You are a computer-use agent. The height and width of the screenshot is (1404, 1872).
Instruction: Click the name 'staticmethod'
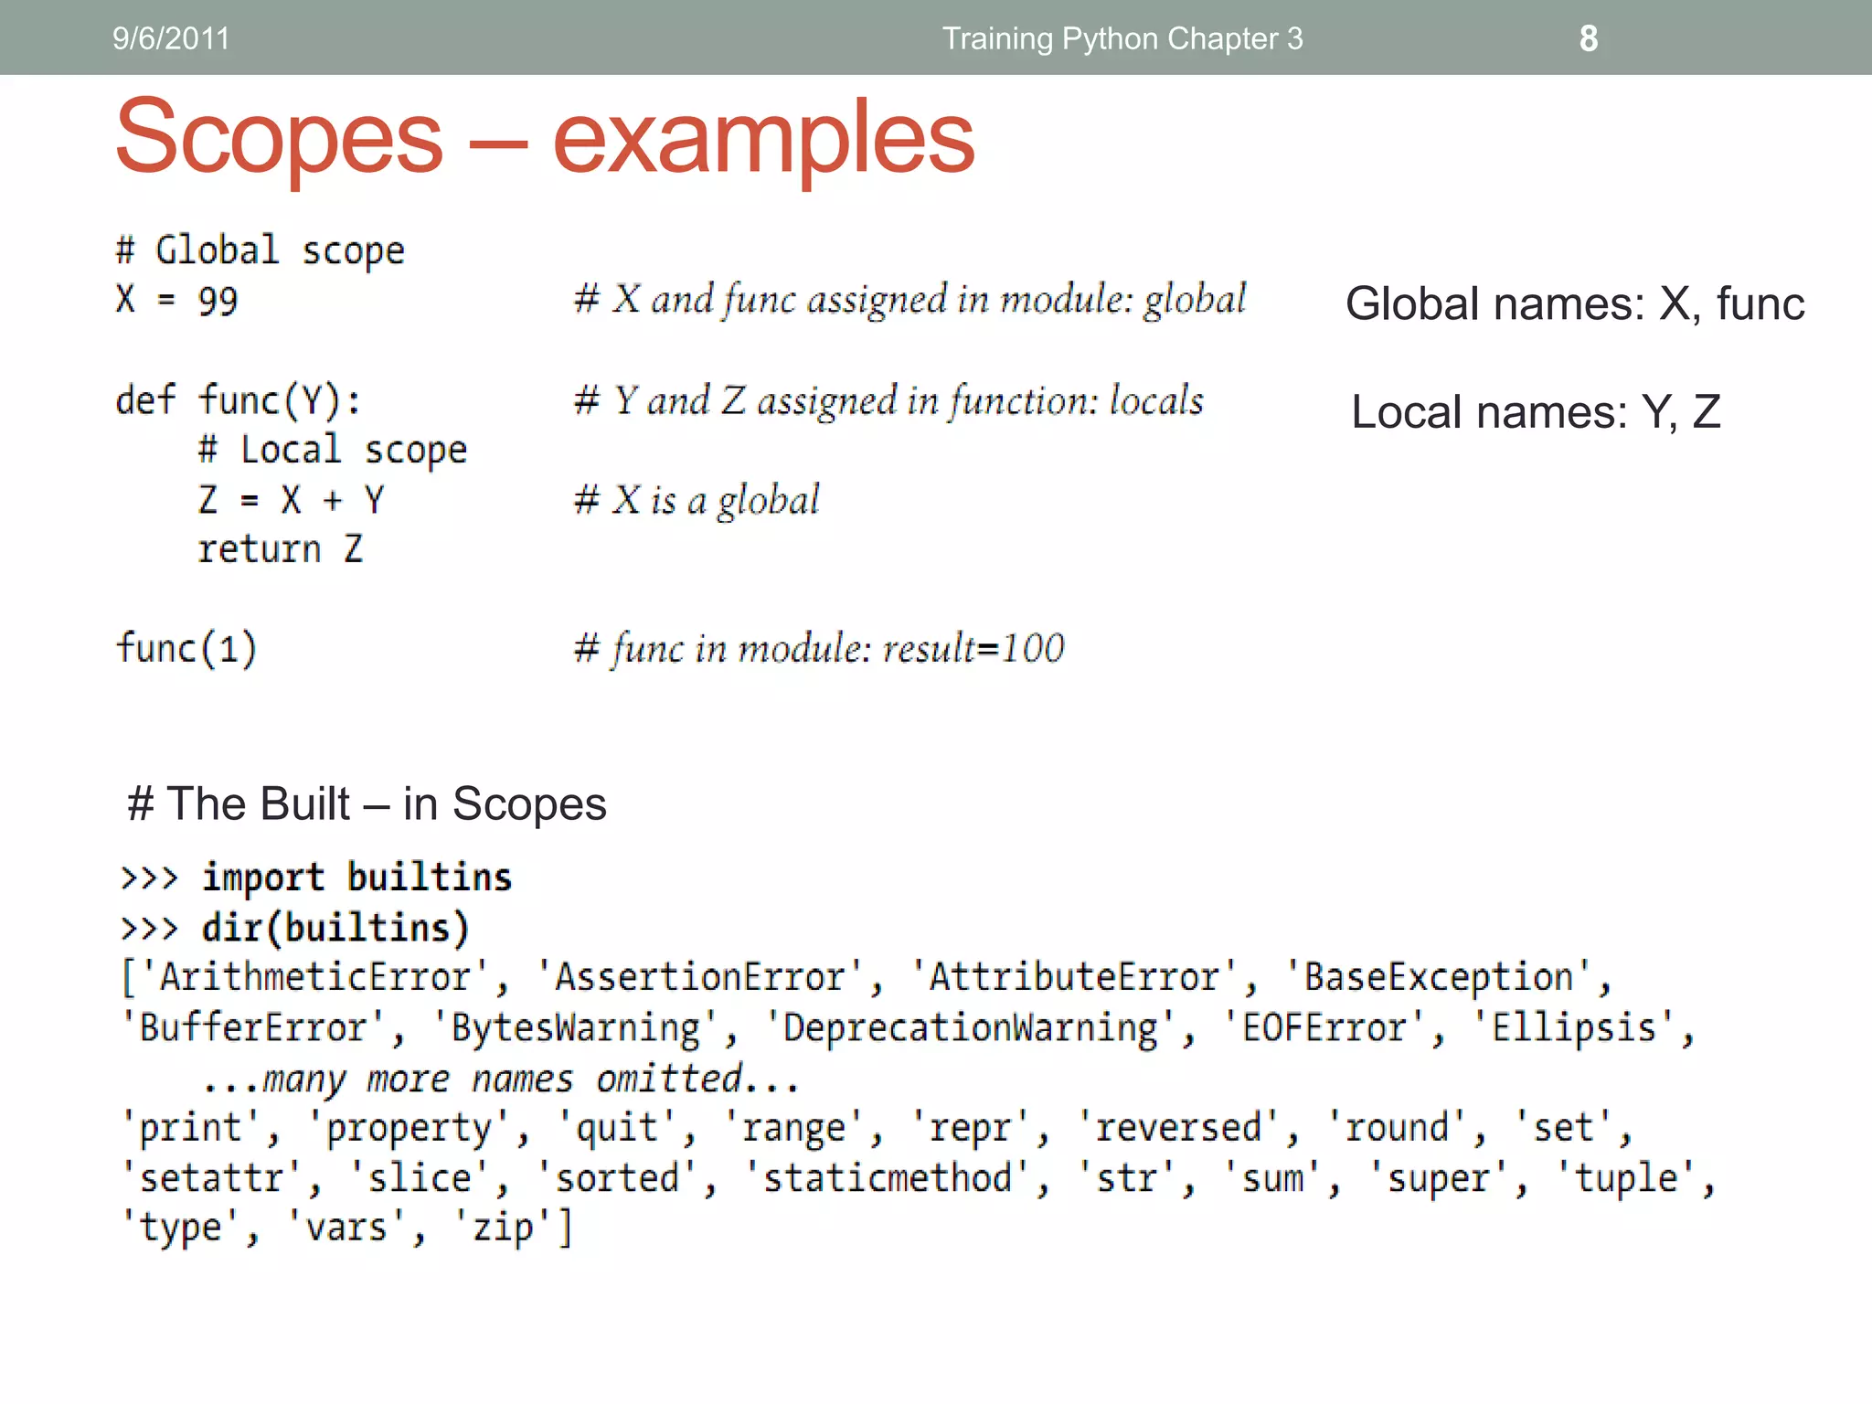[x=888, y=1178]
